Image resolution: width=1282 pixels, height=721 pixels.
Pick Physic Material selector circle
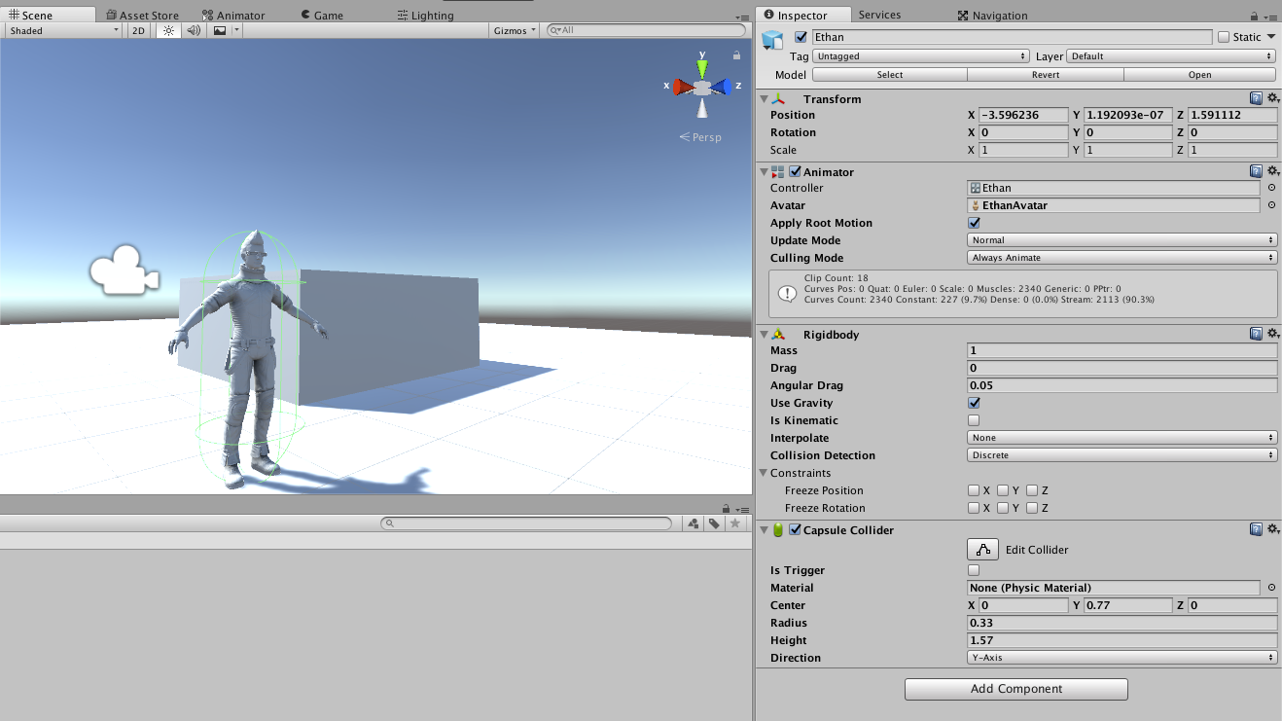point(1271,588)
